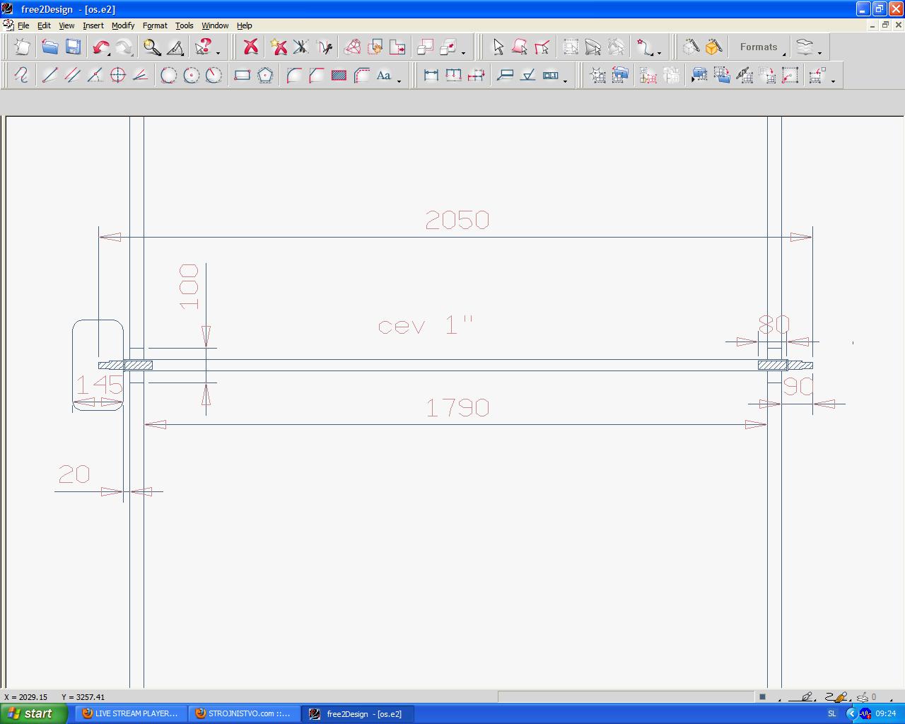Select the fillet corner tool
Viewport: 905px width, 724px height.
tap(294, 75)
